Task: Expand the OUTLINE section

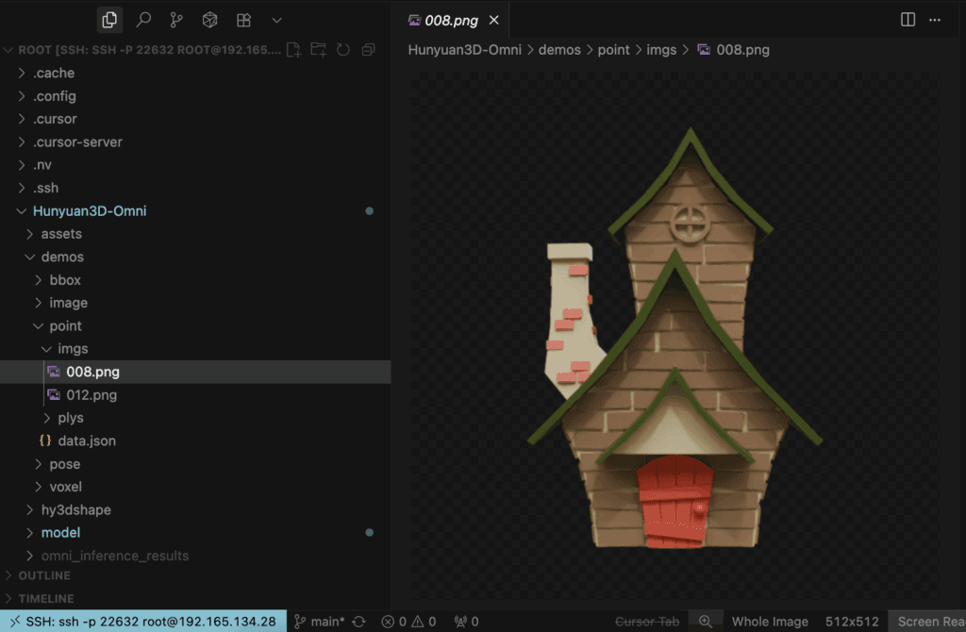Action: point(44,575)
